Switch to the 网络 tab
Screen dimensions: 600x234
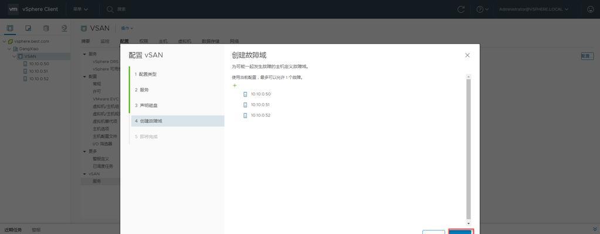[x=234, y=41]
